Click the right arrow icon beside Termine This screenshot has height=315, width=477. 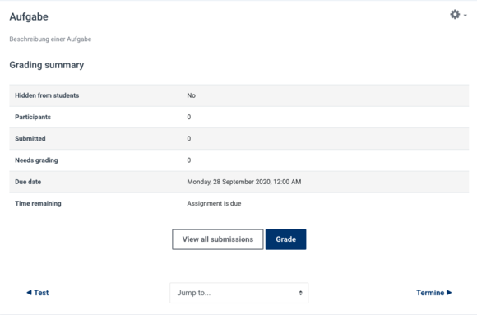[449, 293]
